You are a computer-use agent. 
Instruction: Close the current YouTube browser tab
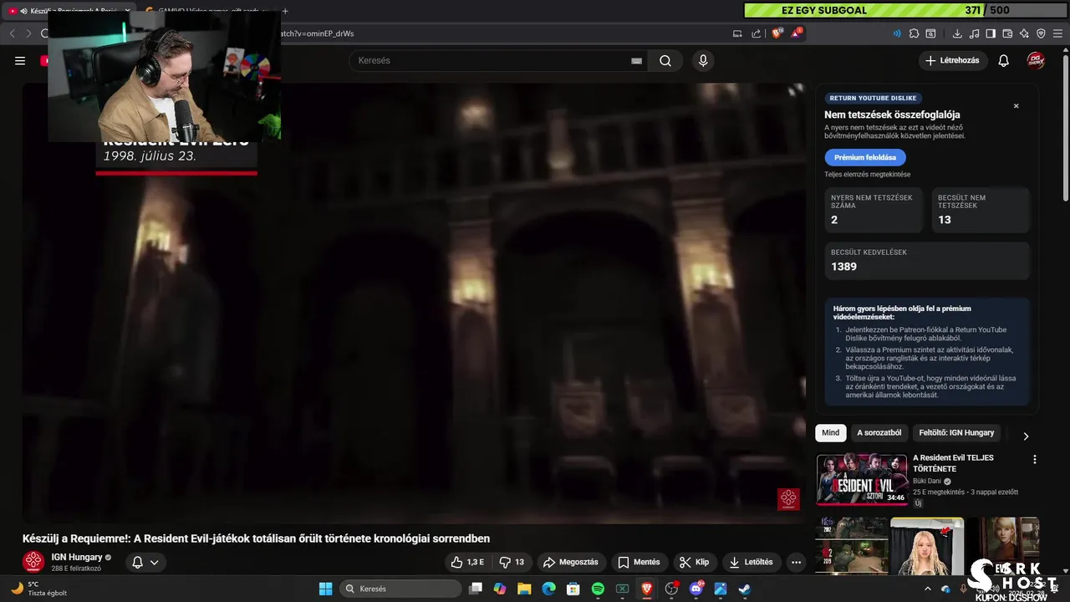pos(128,11)
